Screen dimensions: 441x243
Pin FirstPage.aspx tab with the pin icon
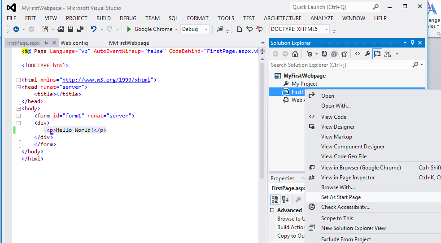[46, 43]
